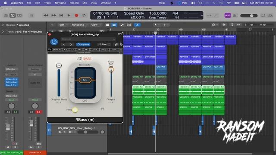The width and height of the screenshot is (276, 155).
Task: Open the Edit menu in tracks area
Action: pyautogui.click(x=63, y=25)
